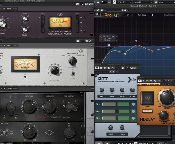Open the H-Delay Full Reset preset field

tap(169, 81)
